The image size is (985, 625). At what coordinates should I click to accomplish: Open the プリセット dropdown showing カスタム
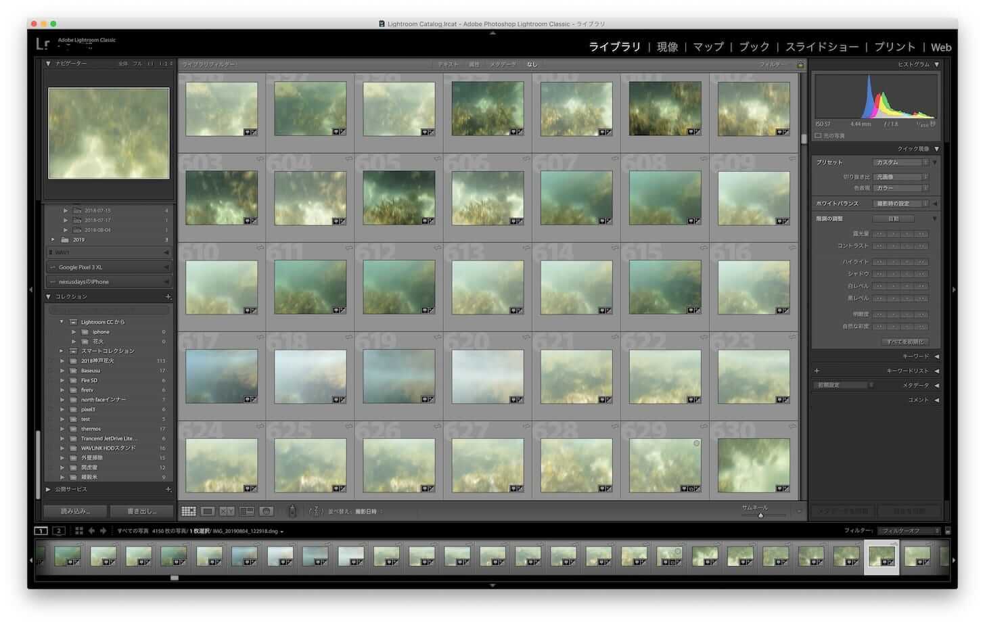tap(900, 162)
